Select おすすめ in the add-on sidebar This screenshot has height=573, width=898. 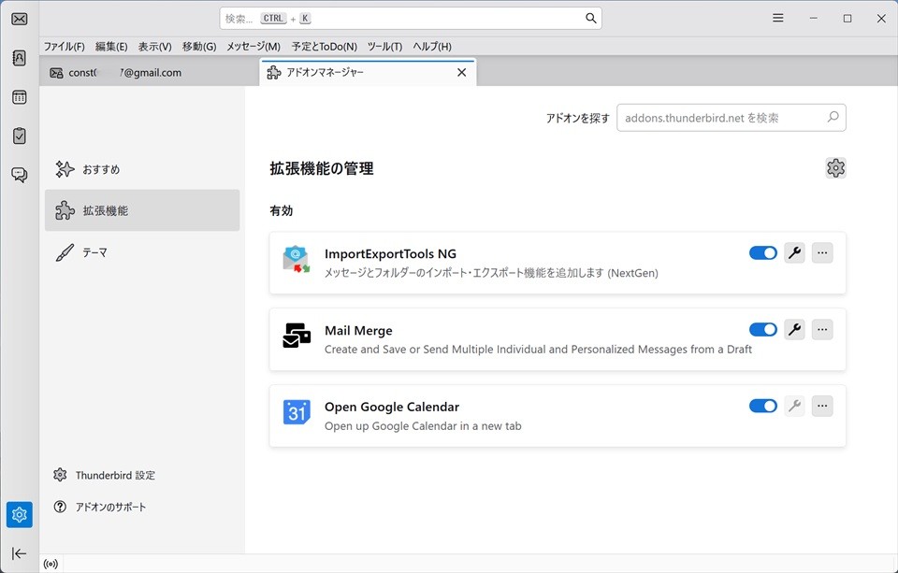point(142,169)
